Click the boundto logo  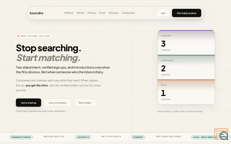[37, 13]
